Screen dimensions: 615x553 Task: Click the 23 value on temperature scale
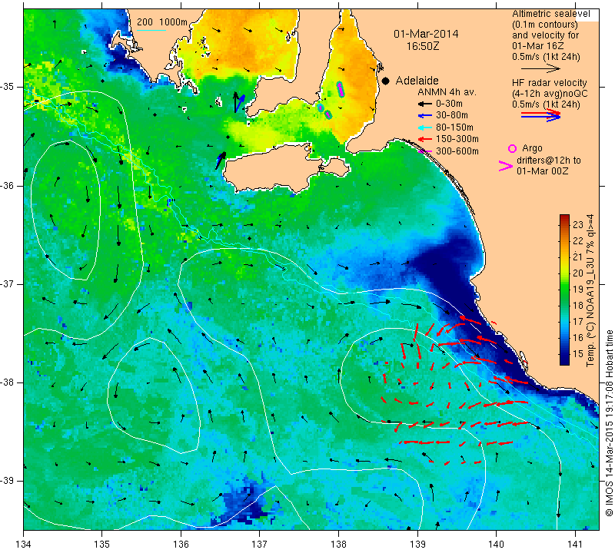(x=578, y=224)
